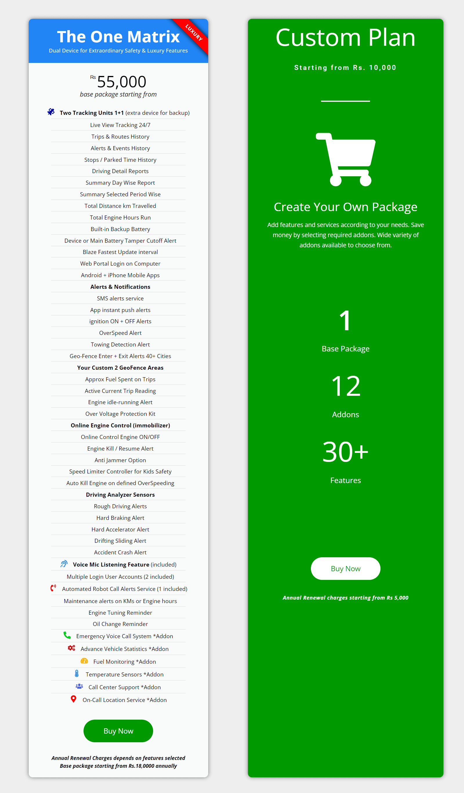The height and width of the screenshot is (793, 464).
Task: Click 'Starting from Rs. 10,000' text
Action: pyautogui.click(x=345, y=68)
